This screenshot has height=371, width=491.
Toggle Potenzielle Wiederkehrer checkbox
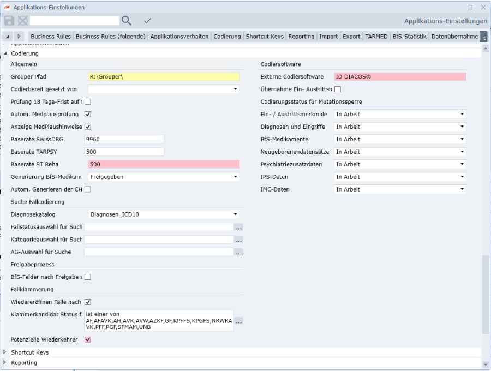tap(87, 339)
